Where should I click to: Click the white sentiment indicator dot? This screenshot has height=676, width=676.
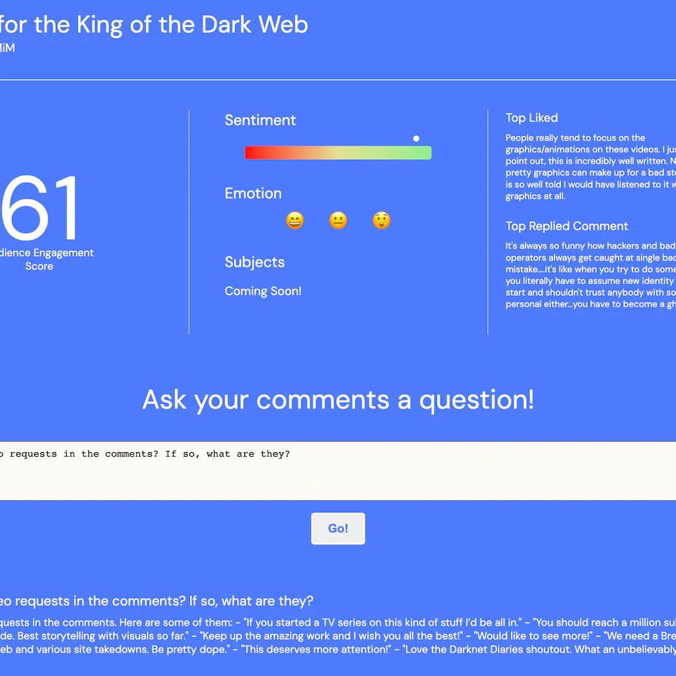click(416, 138)
